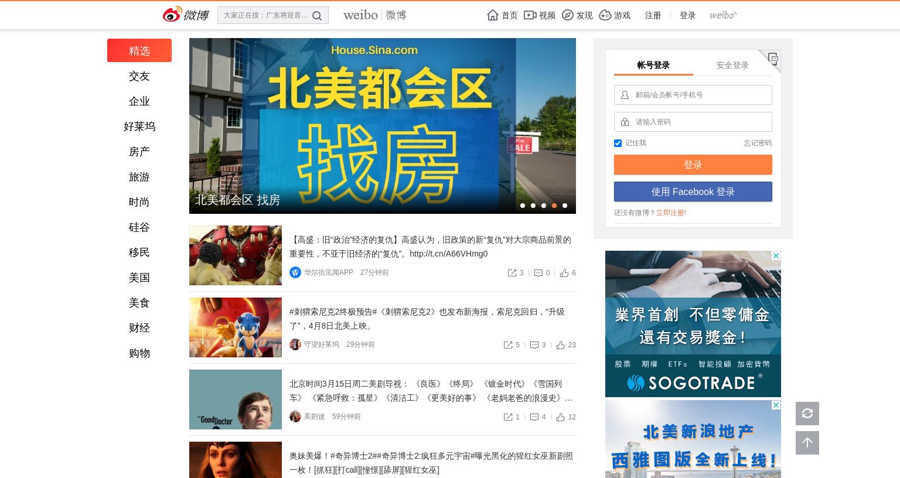The image size is (900, 478).
Task: Like the 美剧导视 post
Action: [x=561, y=417]
